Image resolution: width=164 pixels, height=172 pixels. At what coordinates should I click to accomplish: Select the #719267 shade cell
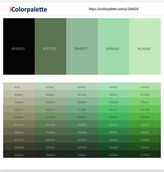[x=51, y=117]
